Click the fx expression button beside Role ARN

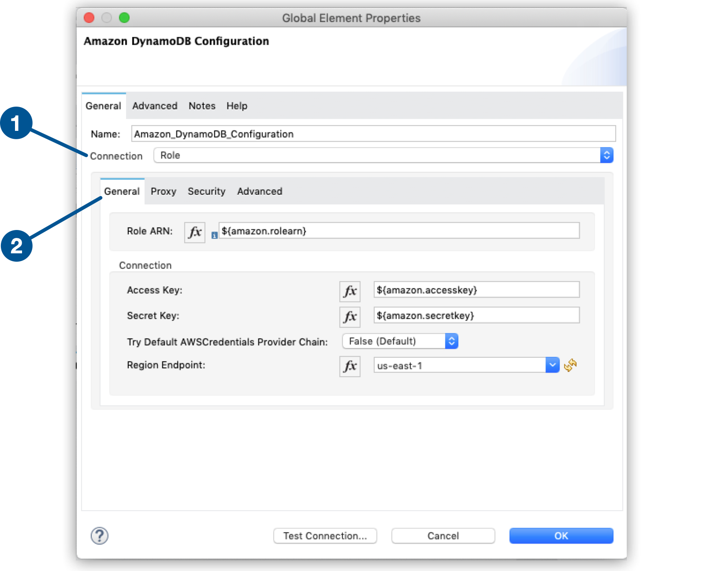click(x=194, y=232)
